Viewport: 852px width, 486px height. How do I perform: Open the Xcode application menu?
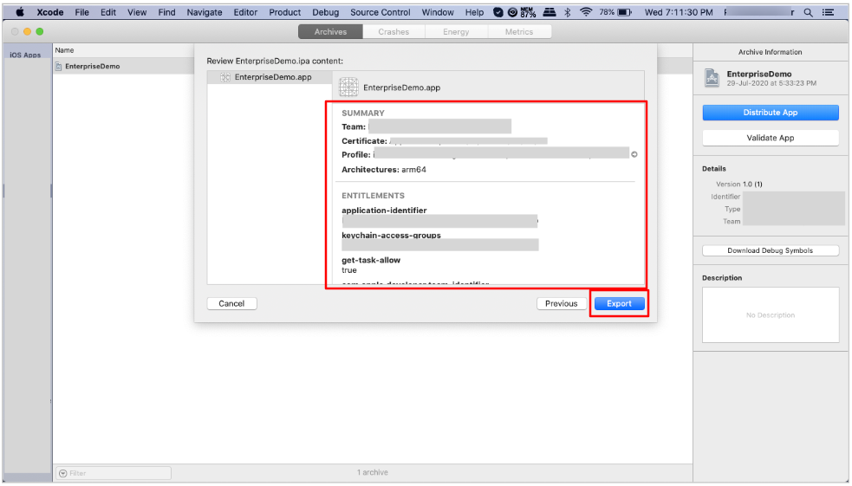click(50, 12)
